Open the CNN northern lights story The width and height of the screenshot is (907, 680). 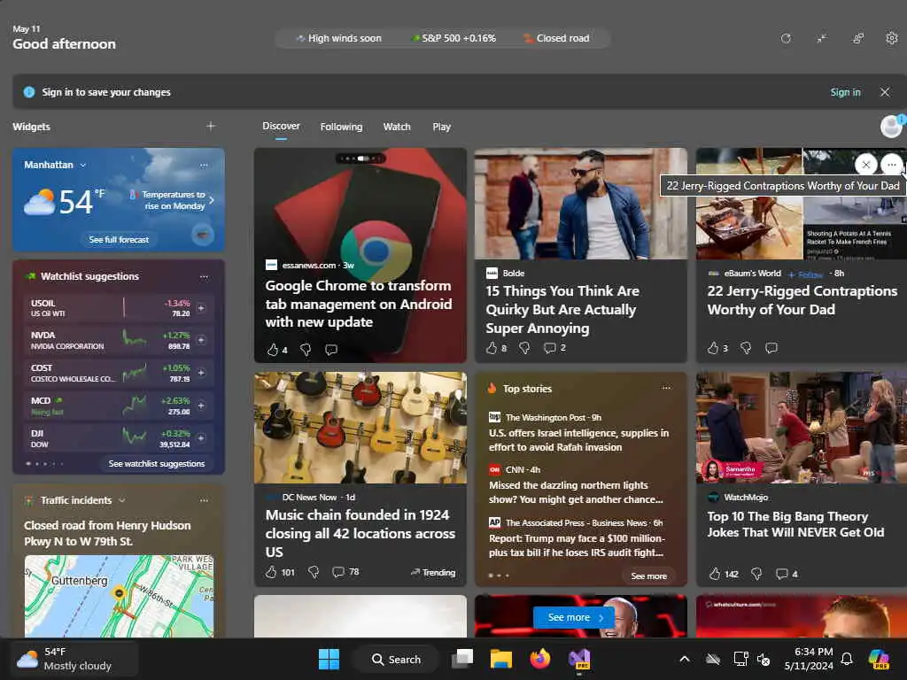[x=576, y=492]
